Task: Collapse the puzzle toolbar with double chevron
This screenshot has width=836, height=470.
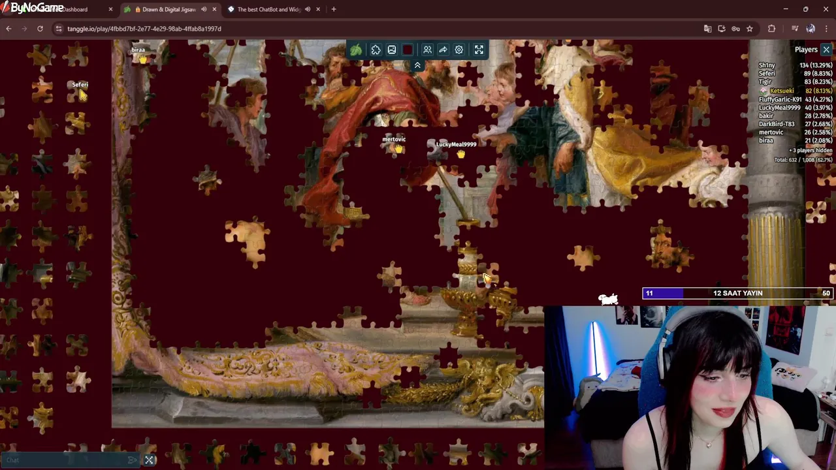Action: click(x=417, y=65)
